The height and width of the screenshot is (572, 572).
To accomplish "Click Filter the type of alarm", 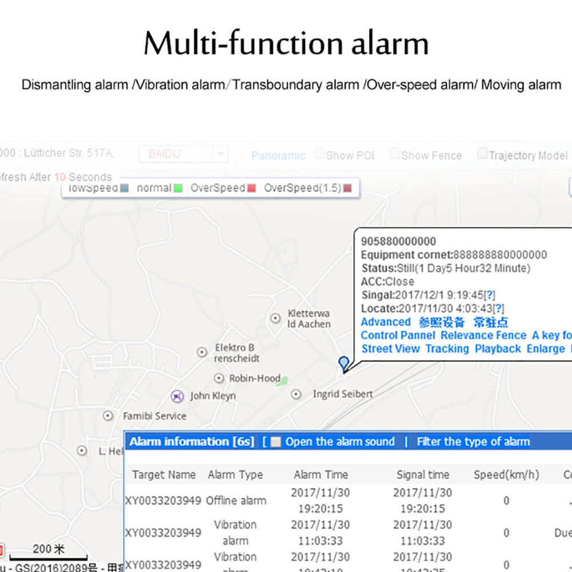I will 473,442.
